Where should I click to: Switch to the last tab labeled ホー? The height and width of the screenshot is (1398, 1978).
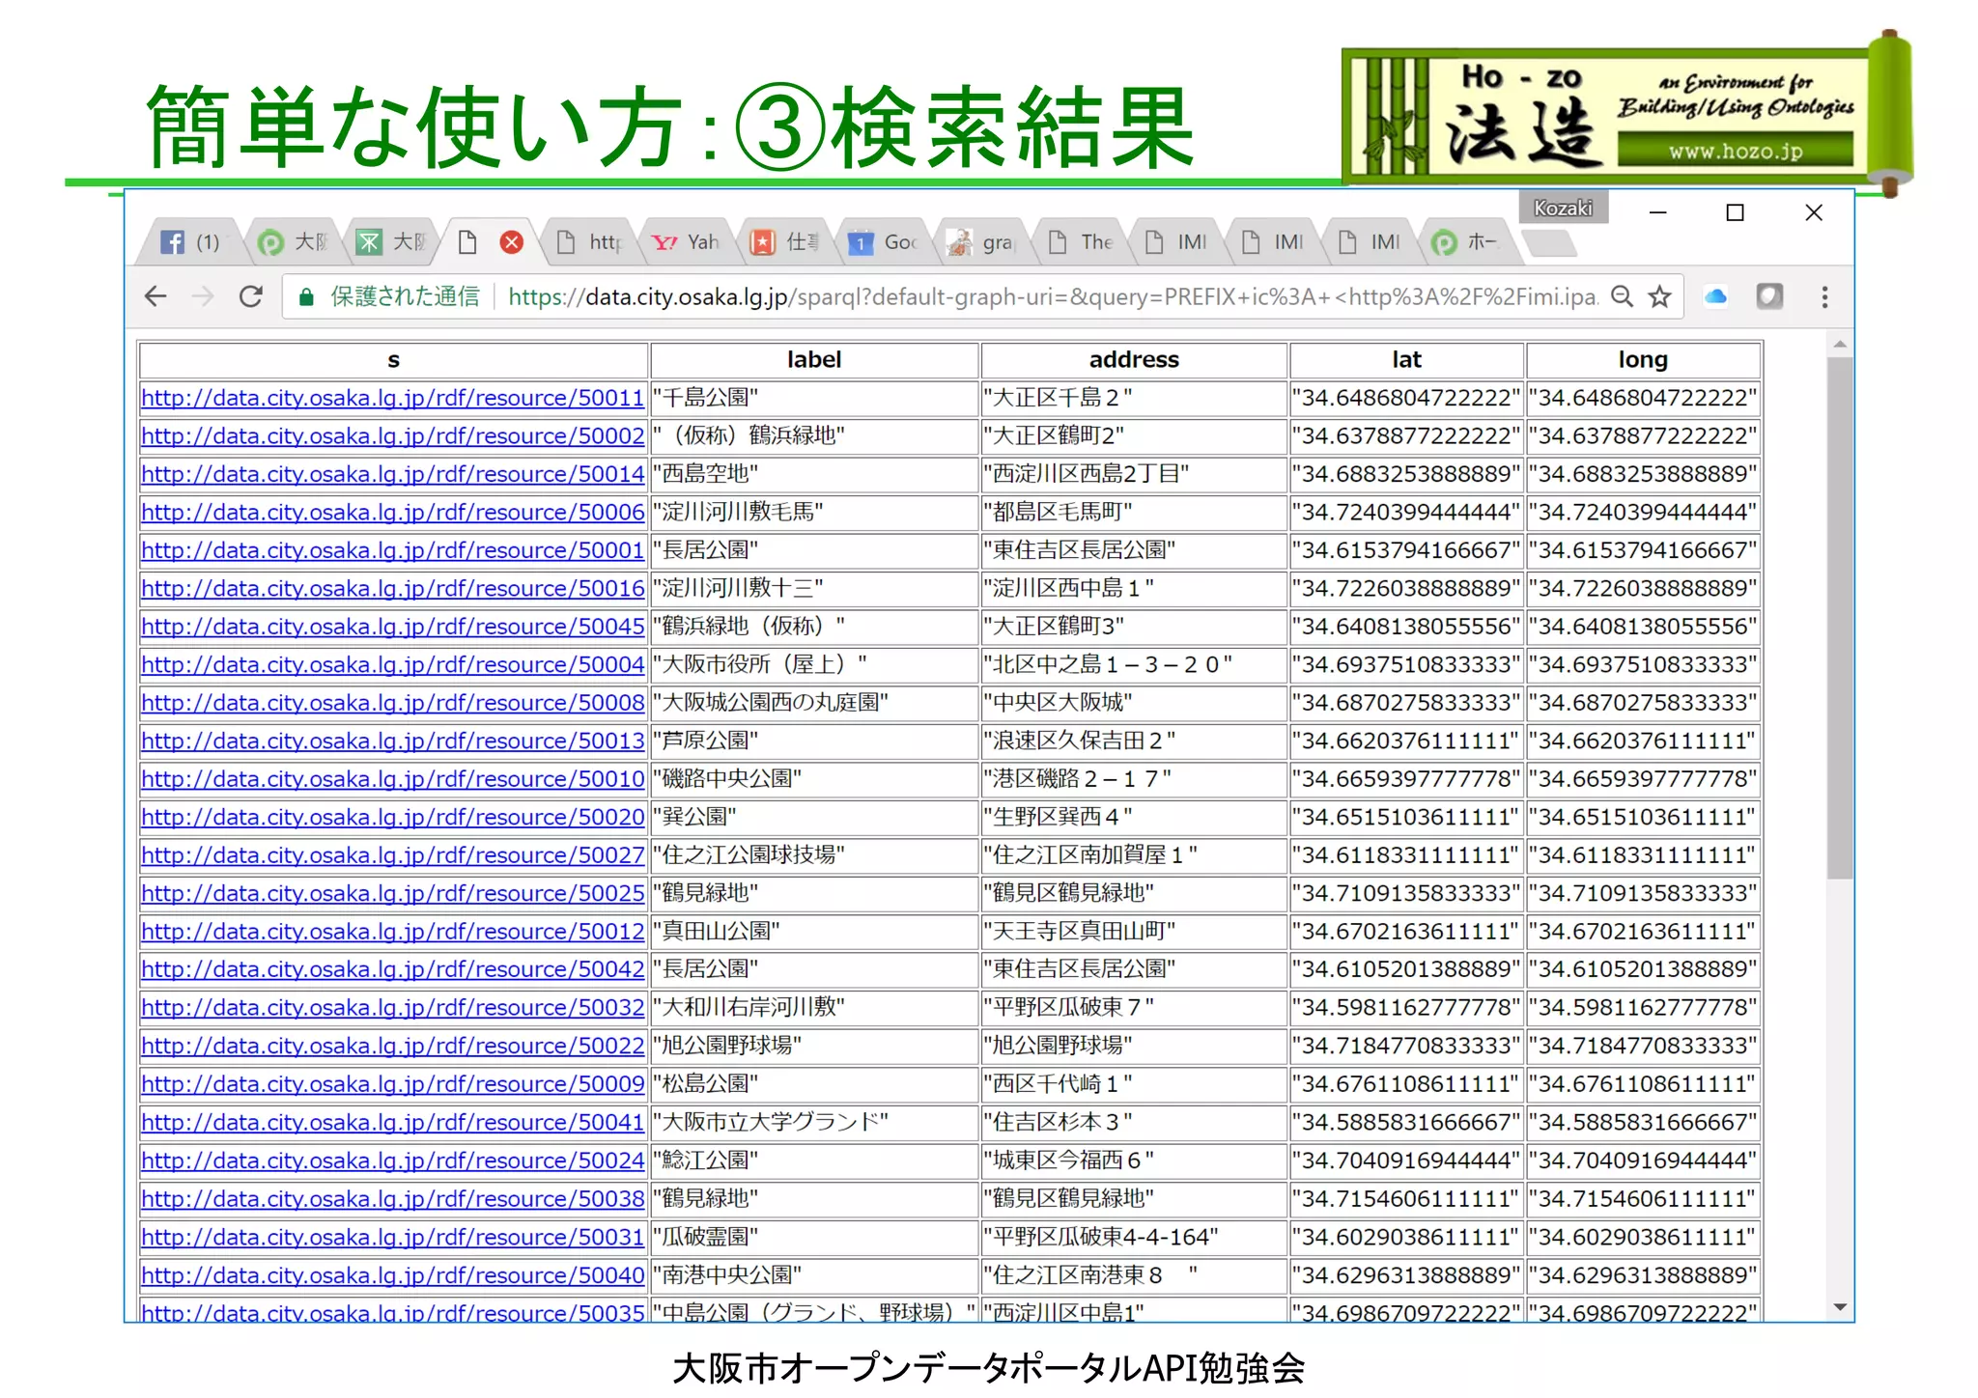pos(1467,242)
